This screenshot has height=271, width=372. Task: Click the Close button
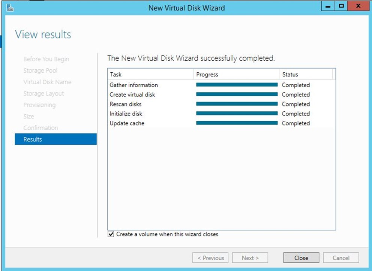tap(301, 258)
